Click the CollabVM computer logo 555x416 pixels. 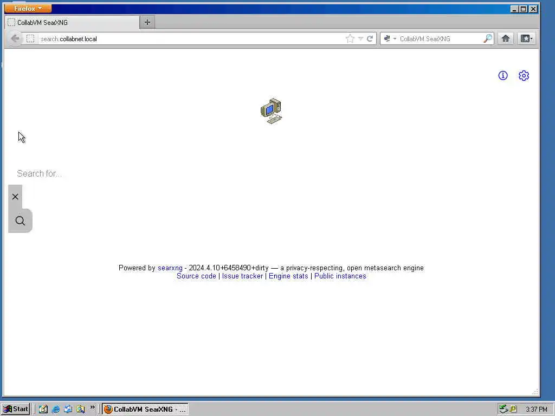[271, 111]
